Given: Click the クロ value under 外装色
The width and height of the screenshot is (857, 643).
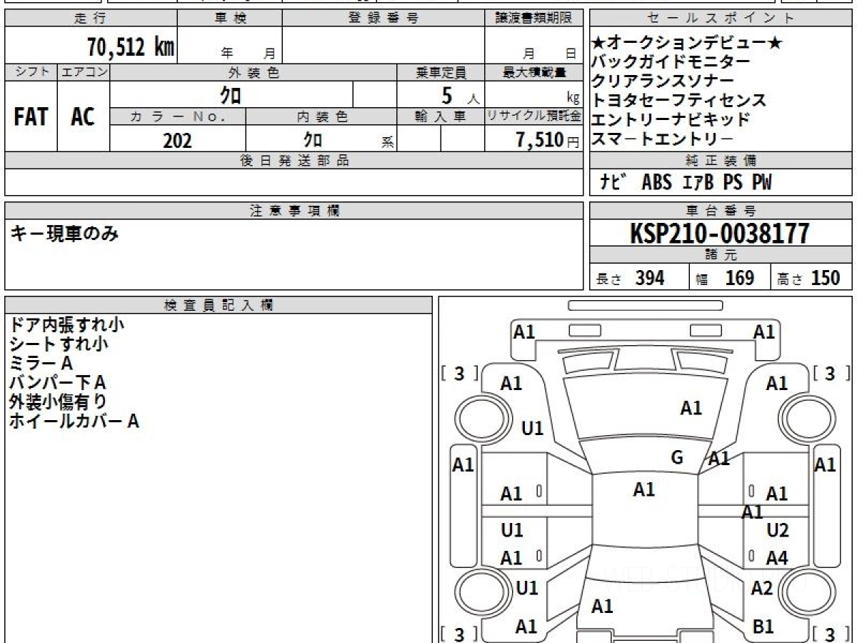Looking at the screenshot, I should (x=230, y=95).
